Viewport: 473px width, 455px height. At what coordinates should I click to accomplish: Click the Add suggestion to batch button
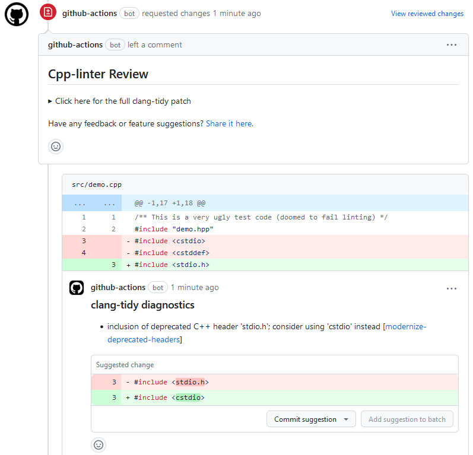pos(407,419)
